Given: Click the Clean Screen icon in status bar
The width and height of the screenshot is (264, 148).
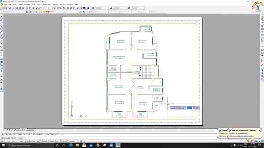Looking at the screenshot, I should 262,141.
